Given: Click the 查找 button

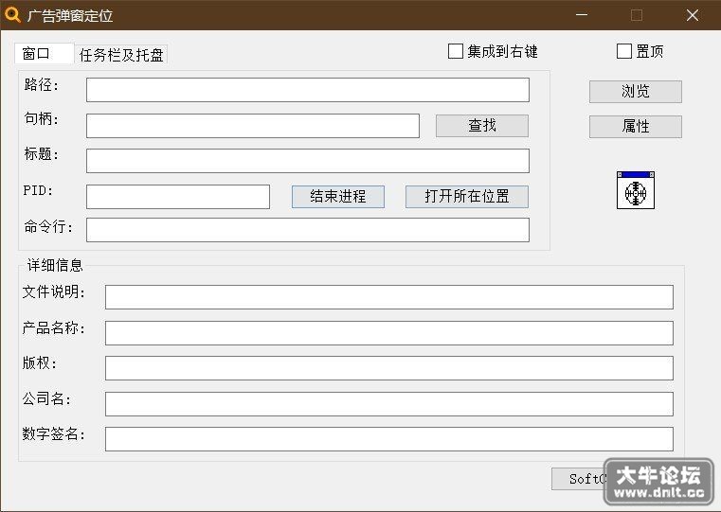Looking at the screenshot, I should 482,125.
